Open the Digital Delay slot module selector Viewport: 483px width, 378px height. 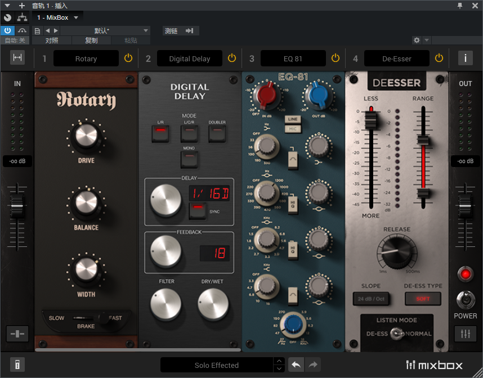point(190,58)
